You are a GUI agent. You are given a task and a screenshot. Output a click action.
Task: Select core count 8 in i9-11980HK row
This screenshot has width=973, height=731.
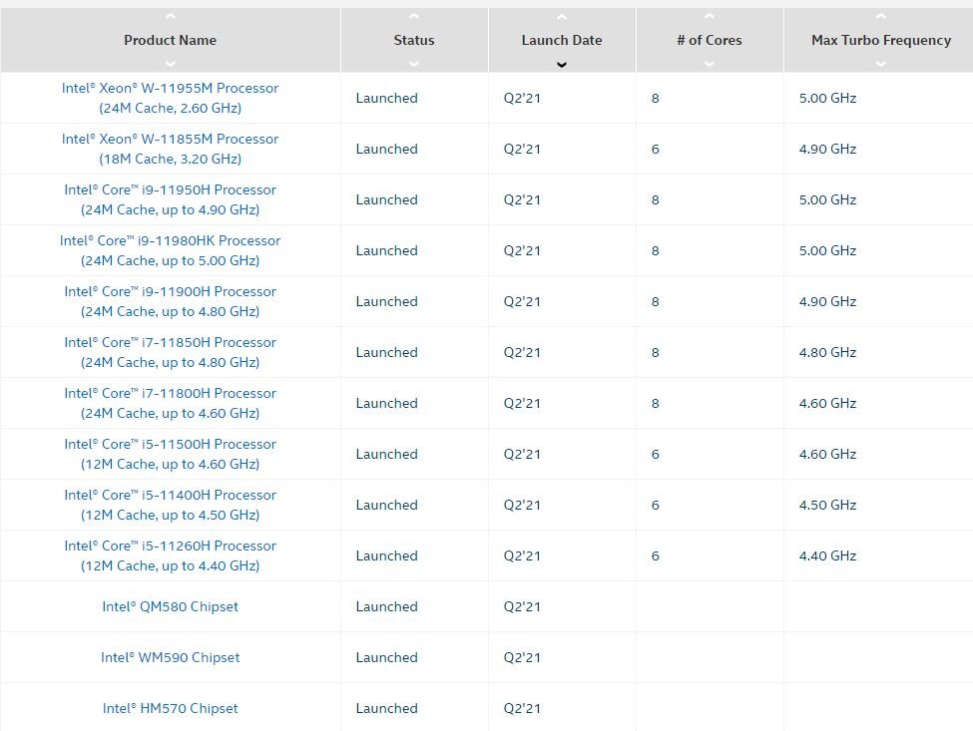click(x=656, y=250)
